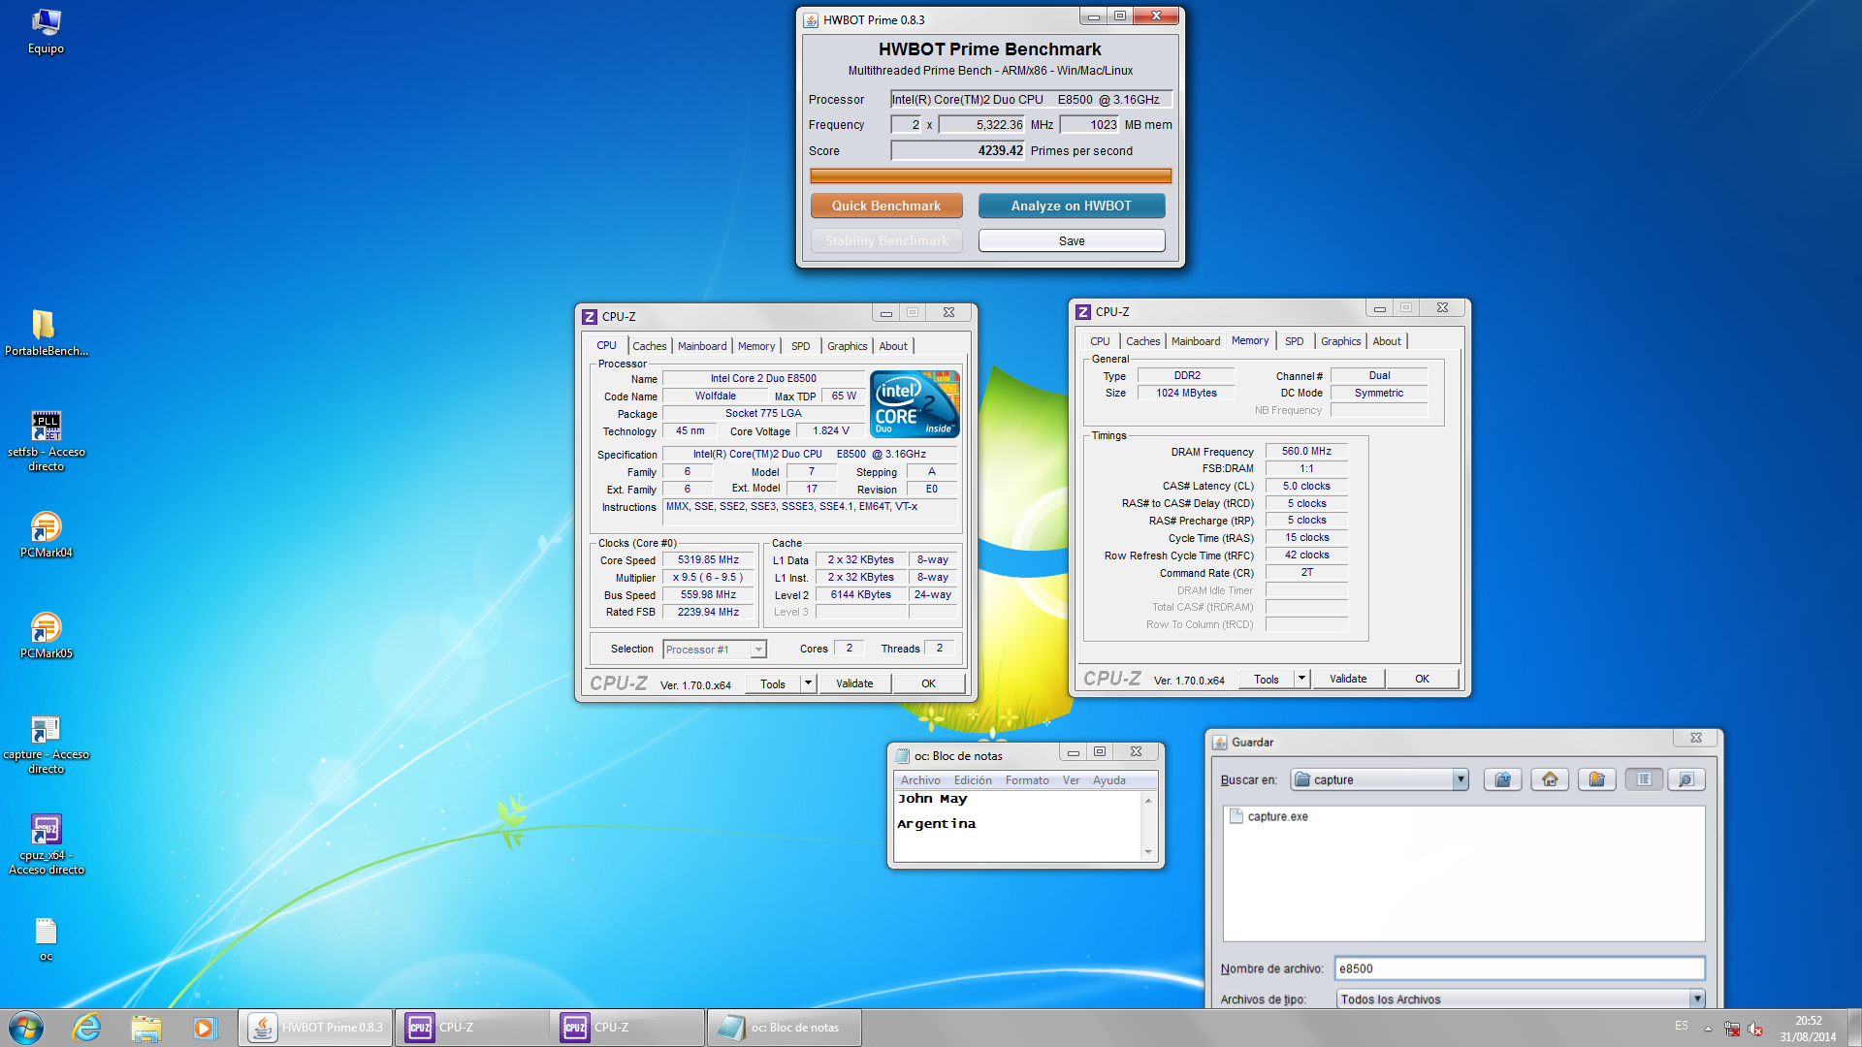This screenshot has height=1047, width=1862.
Task: Select PortableBench folder desktop icon
Action: 46,333
